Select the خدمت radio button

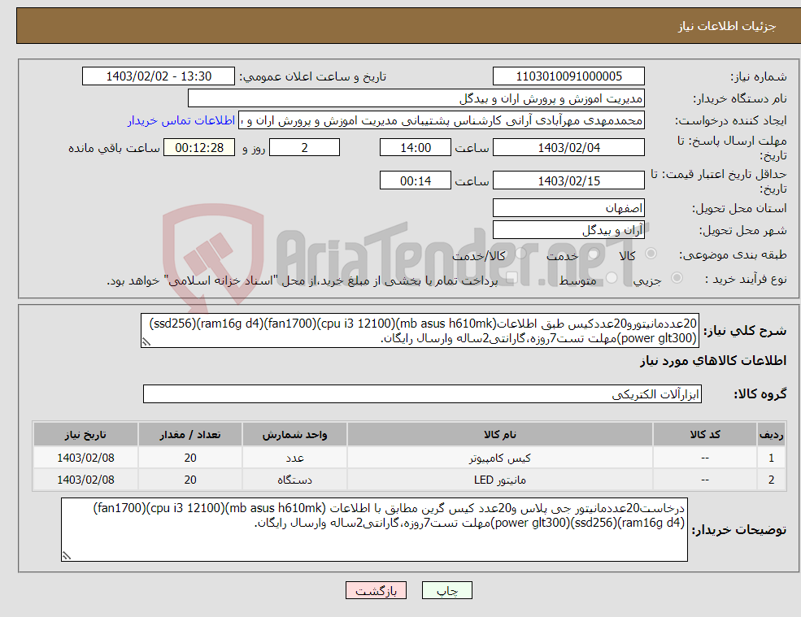(594, 254)
